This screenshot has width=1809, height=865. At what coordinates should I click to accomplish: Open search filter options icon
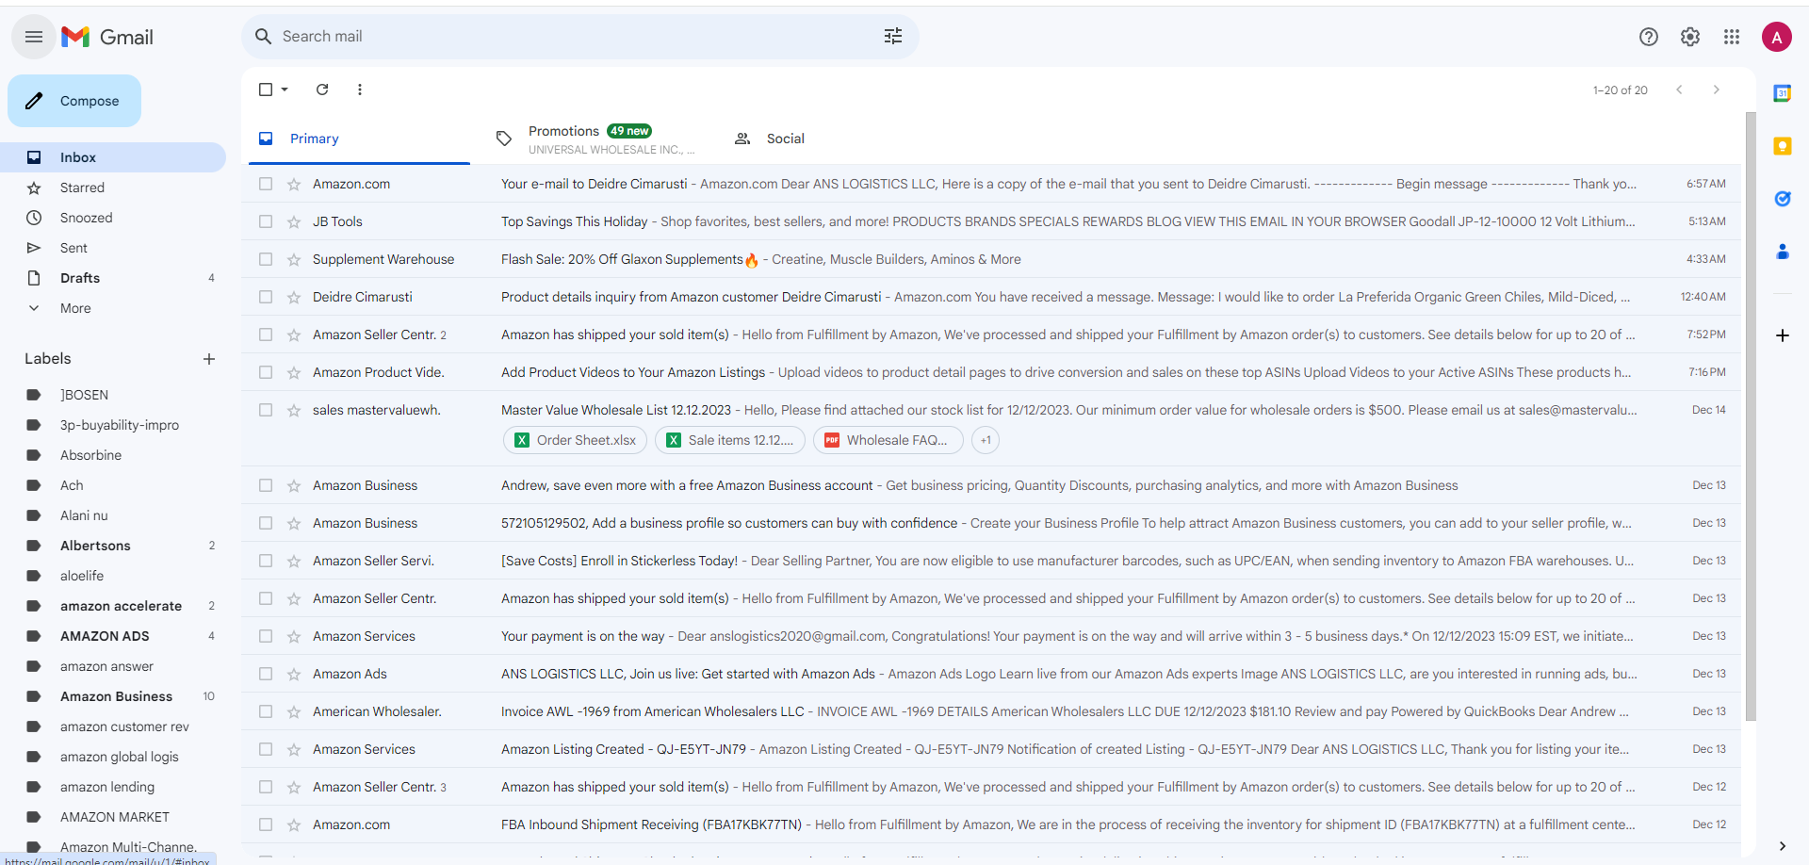[x=893, y=36]
